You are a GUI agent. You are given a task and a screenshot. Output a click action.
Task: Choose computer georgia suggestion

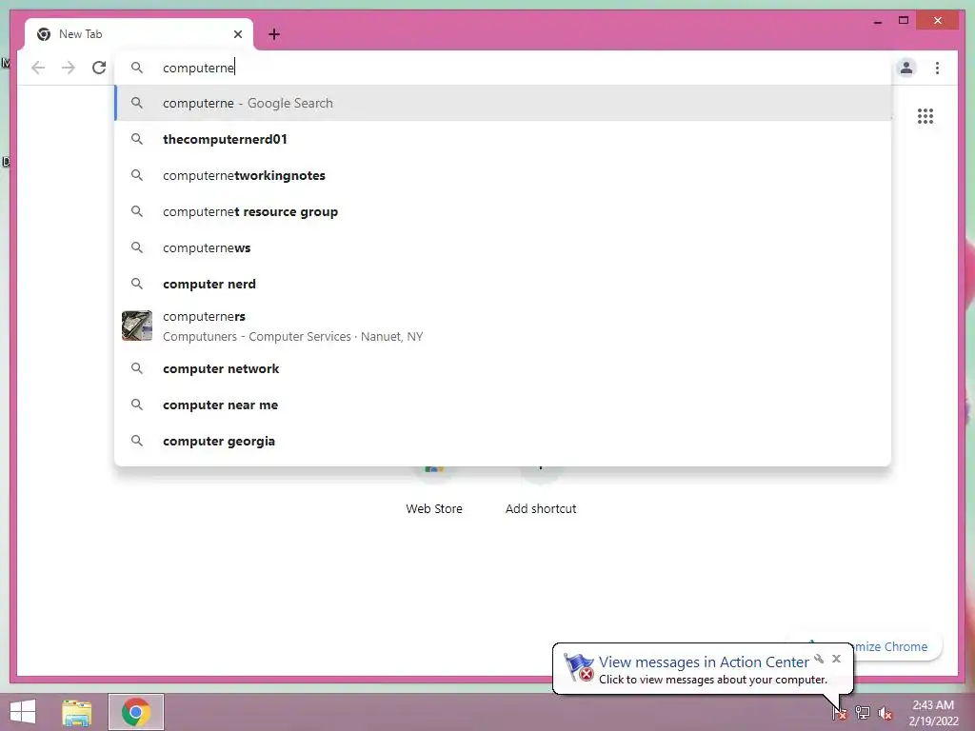pos(503,441)
